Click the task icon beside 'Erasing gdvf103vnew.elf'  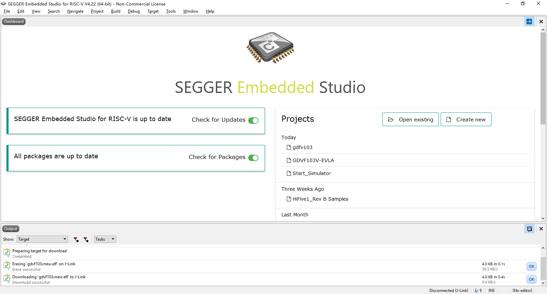point(6,265)
